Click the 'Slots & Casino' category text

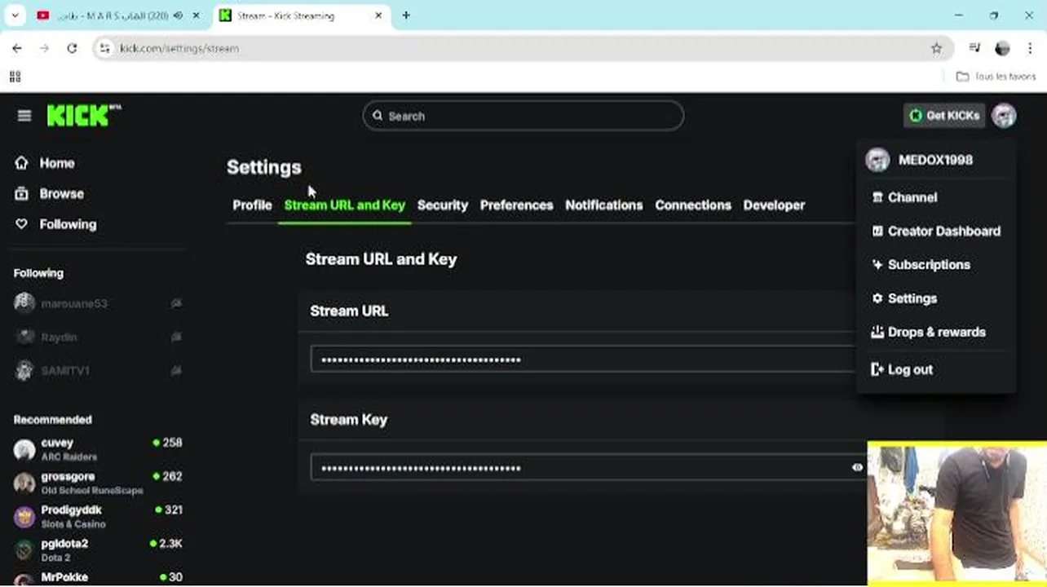point(73,524)
